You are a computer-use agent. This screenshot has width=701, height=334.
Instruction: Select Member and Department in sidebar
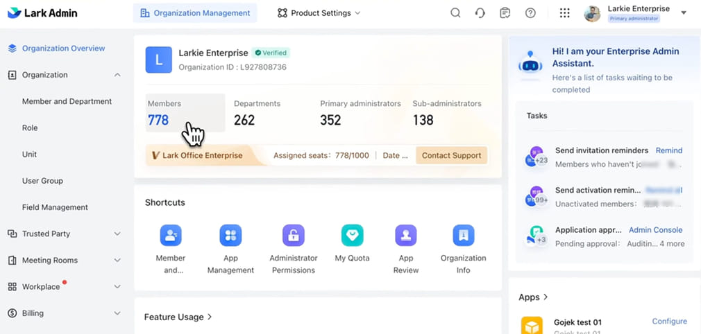[x=67, y=101]
